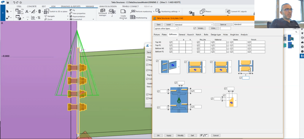The image size is (304, 139).
Task: Click the Modify button
Action: pos(180,135)
